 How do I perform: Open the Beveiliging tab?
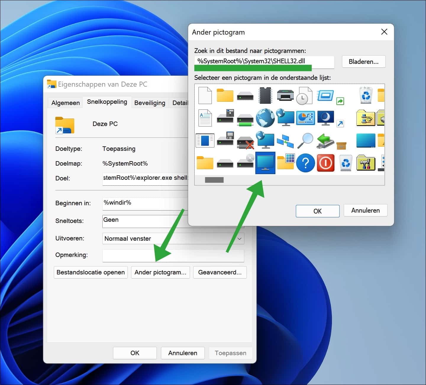[x=150, y=103]
